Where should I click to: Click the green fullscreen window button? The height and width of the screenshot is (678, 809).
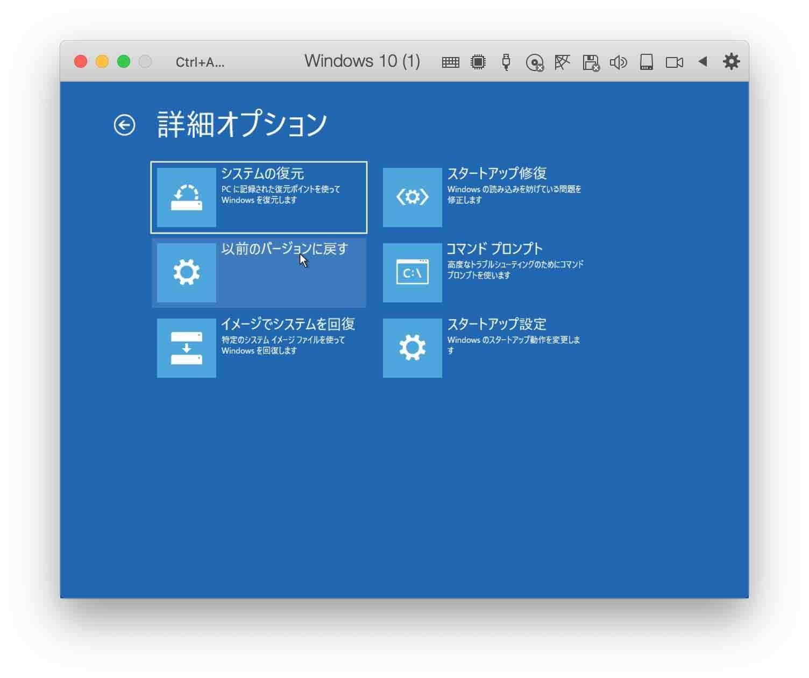[x=124, y=62]
